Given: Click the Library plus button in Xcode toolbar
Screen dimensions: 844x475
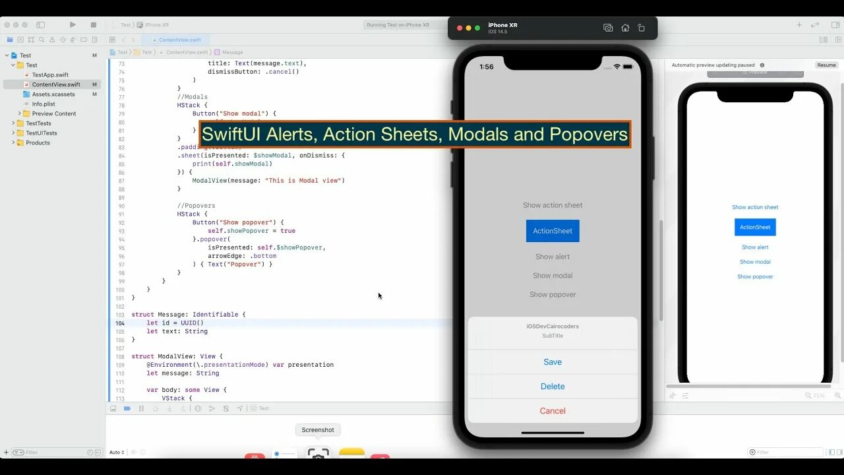Looking at the screenshot, I should pyautogui.click(x=799, y=25).
